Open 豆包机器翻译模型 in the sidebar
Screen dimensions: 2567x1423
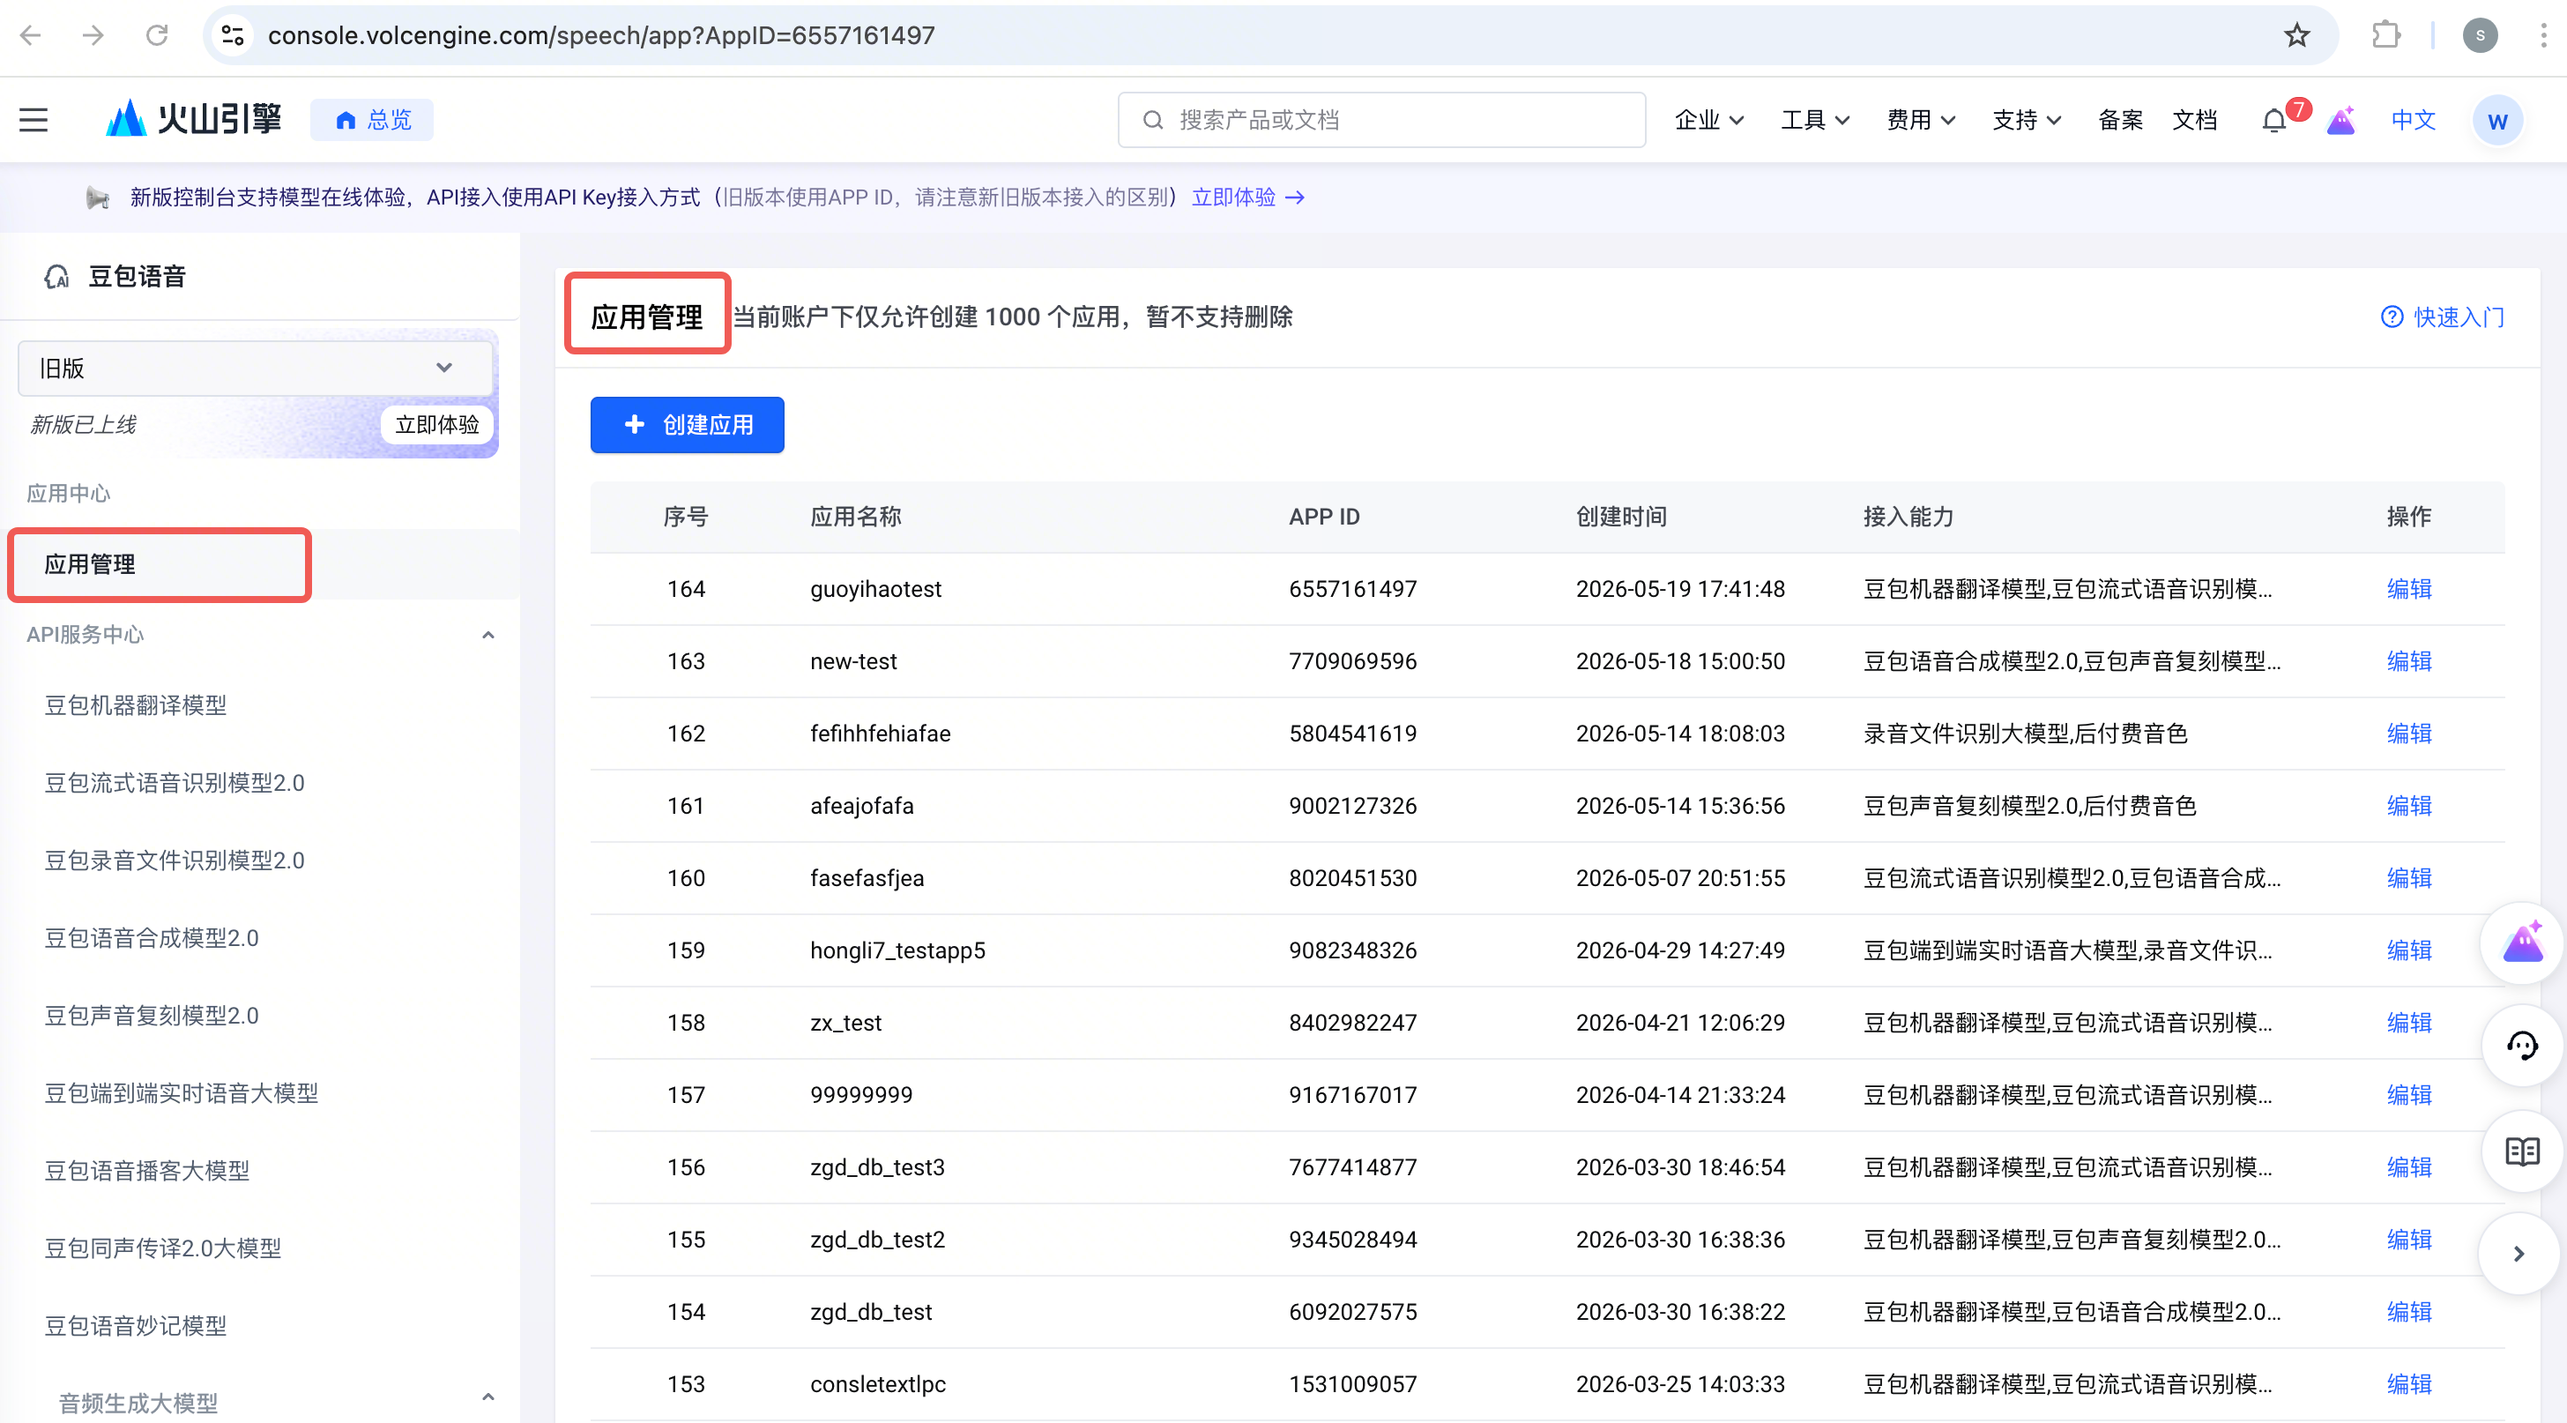(136, 705)
